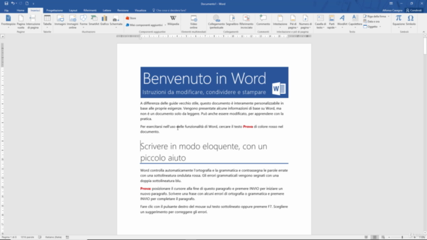Switch to the Home tab
427x240 pixels.
click(x=21, y=11)
